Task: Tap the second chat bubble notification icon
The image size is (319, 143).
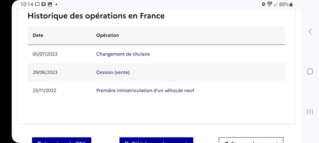Action: 43,5
